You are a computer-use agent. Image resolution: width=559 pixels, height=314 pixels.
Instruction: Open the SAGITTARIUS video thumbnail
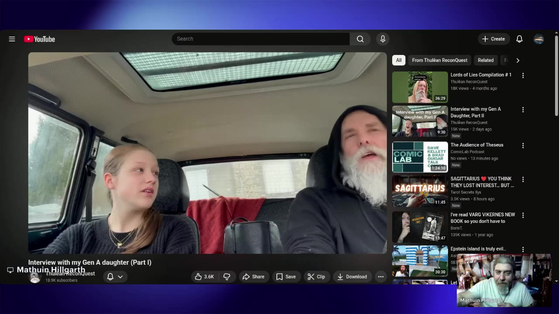click(x=420, y=191)
